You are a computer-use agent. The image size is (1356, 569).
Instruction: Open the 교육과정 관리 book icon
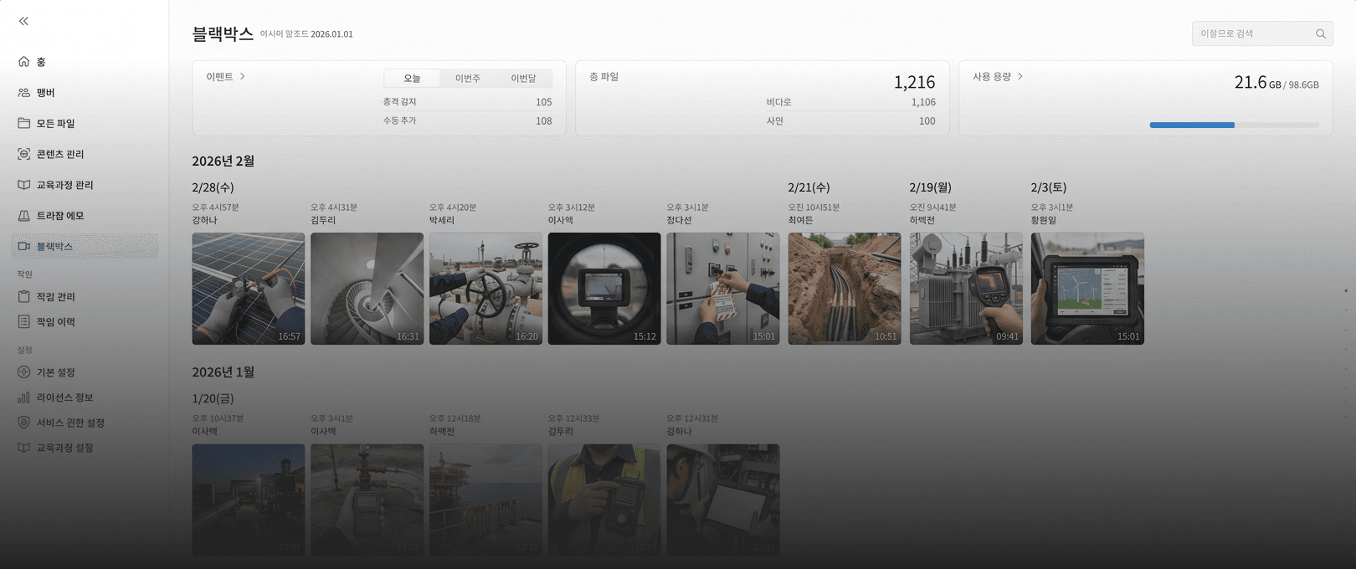coord(23,185)
